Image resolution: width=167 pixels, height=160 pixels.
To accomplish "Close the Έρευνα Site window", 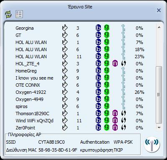I will coord(159,10).
